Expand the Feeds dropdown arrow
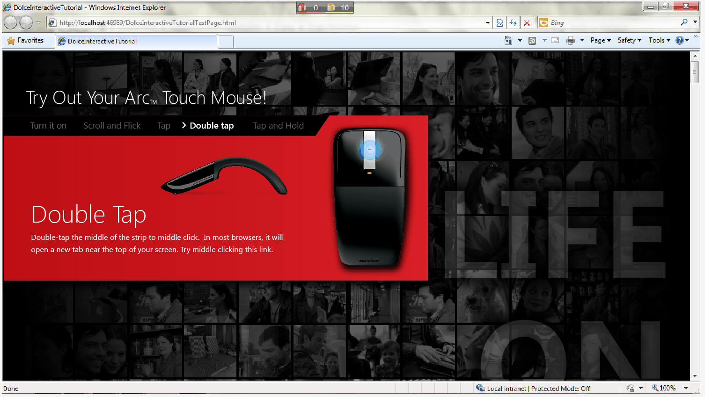 click(544, 41)
